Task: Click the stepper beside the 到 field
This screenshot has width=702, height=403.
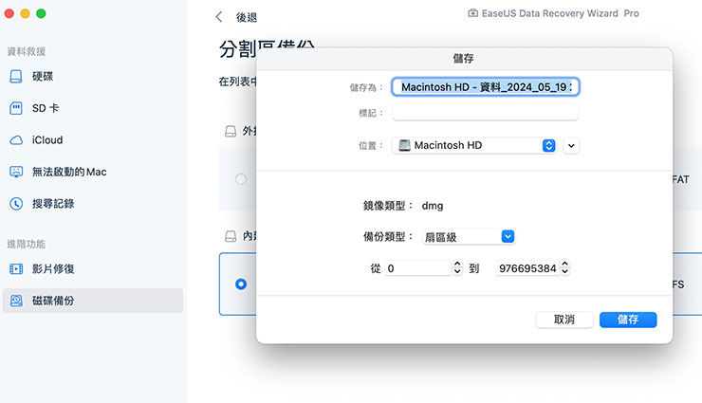Action: [565, 268]
